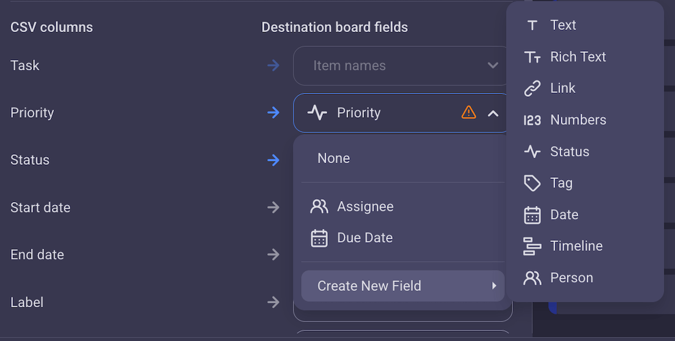Click the warning triangle in the Priority field
The width and height of the screenshot is (675, 341).
(469, 113)
